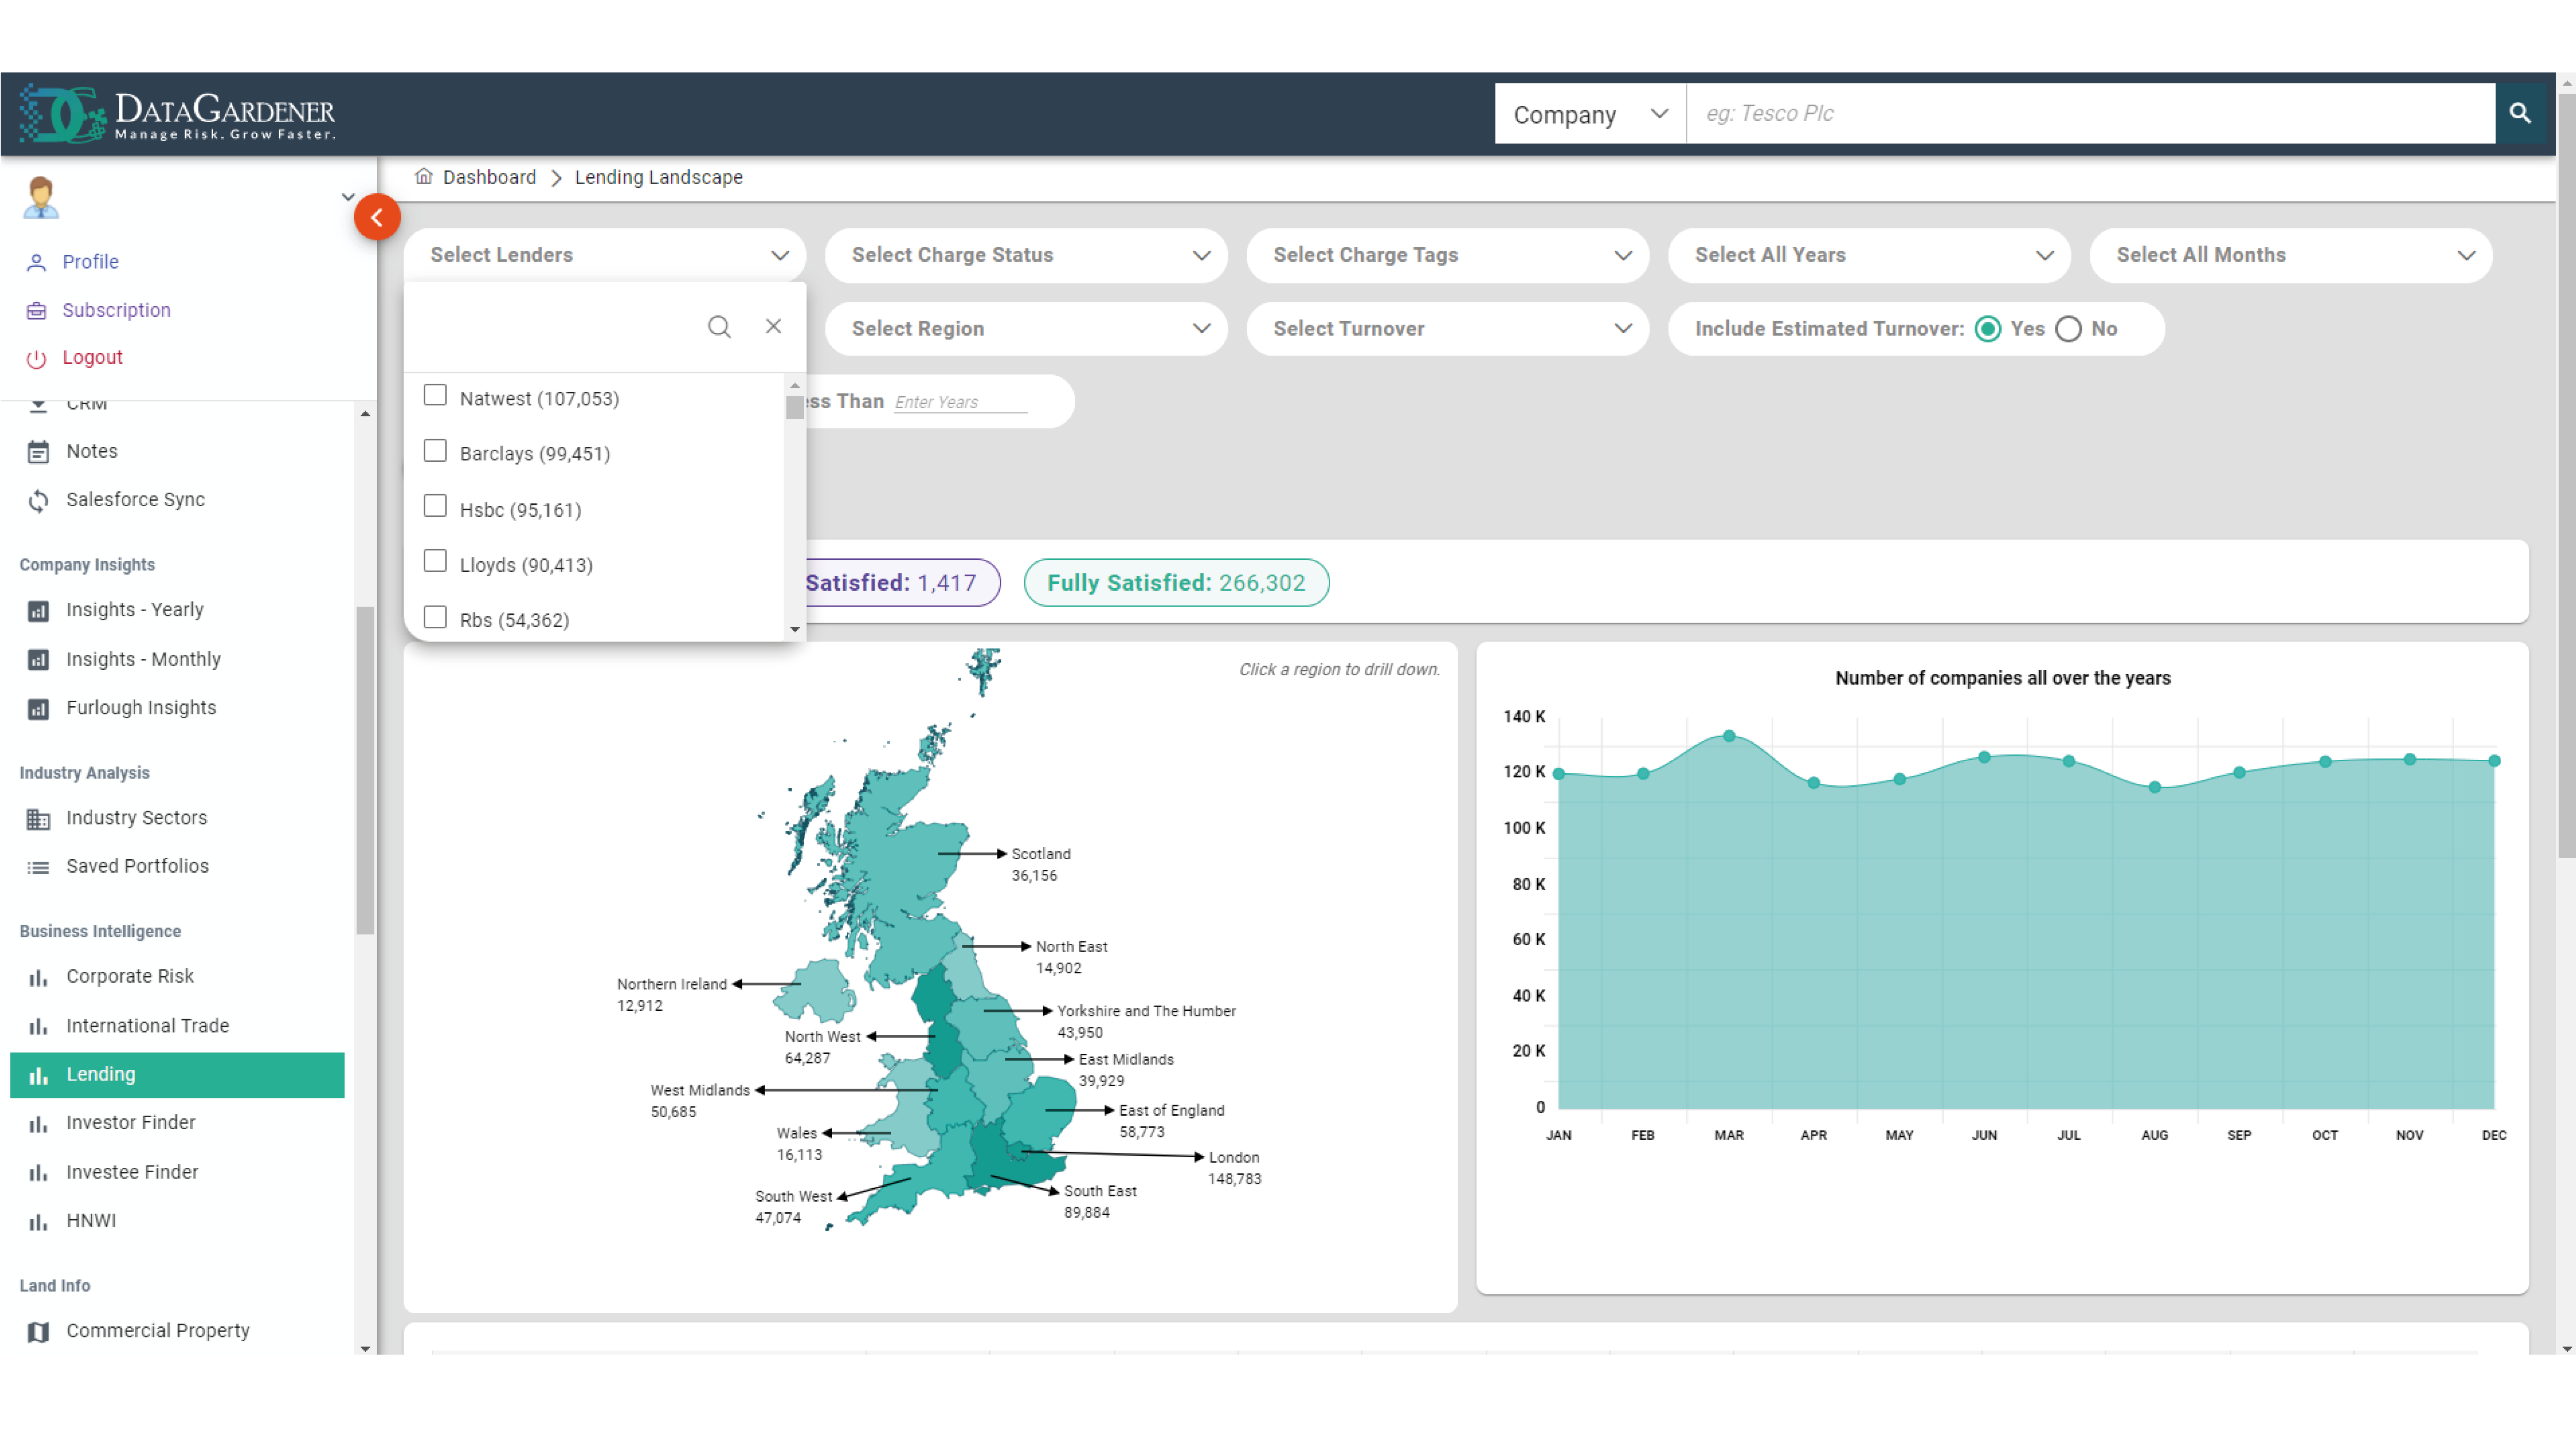Screen dimensions: 2576x1449
Task: Click the Enter Years input field
Action: pyautogui.click(x=959, y=402)
